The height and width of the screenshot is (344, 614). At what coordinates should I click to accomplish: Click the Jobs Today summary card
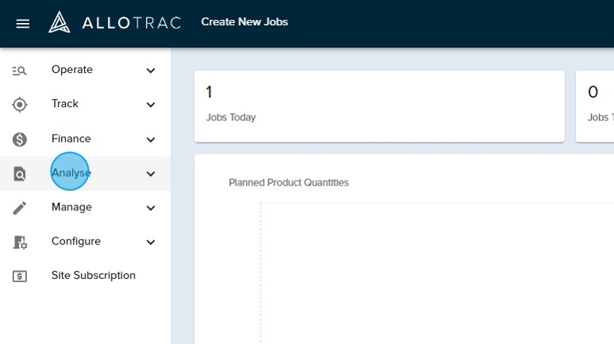point(379,106)
